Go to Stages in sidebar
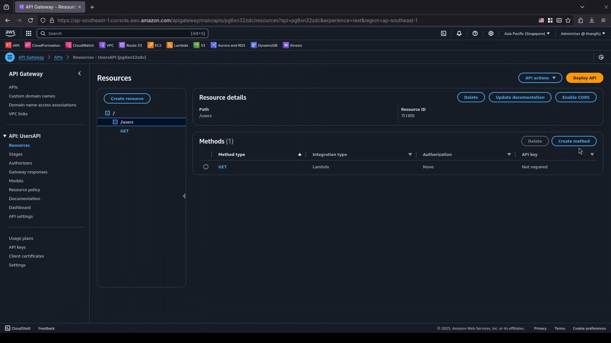This screenshot has height=343, width=611. [x=16, y=154]
